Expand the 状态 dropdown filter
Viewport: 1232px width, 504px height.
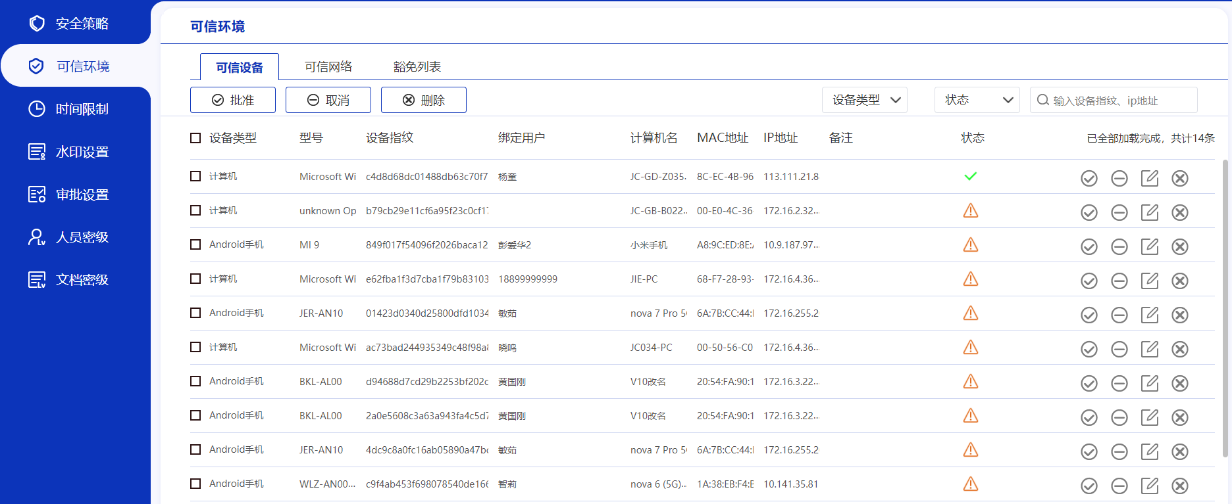coord(977,100)
